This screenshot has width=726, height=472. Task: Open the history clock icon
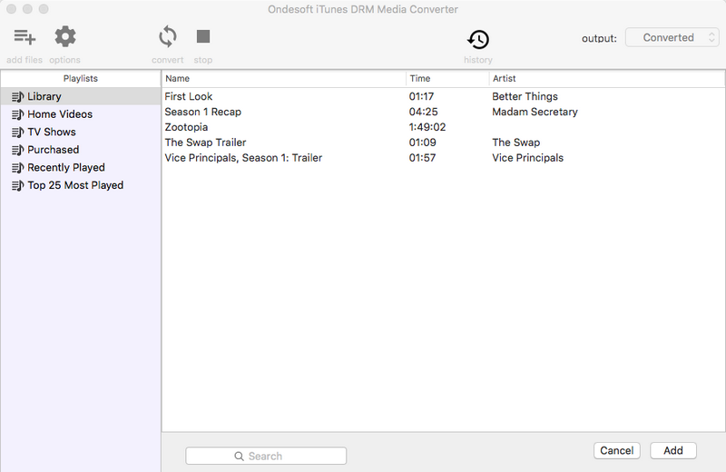478,39
